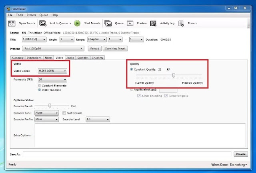Open the start chapter dropdown before the dash
This screenshot has height=173, width=256.
tap(115, 39)
